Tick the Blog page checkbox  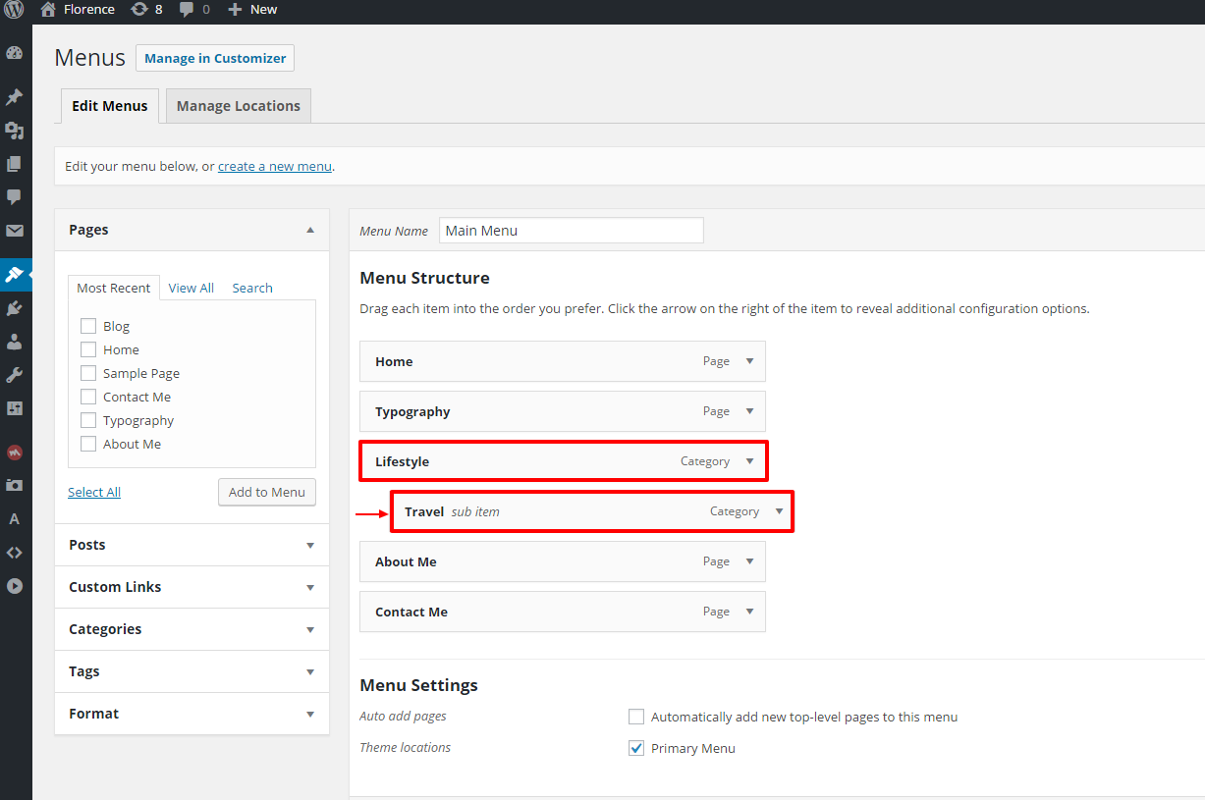pyautogui.click(x=88, y=326)
